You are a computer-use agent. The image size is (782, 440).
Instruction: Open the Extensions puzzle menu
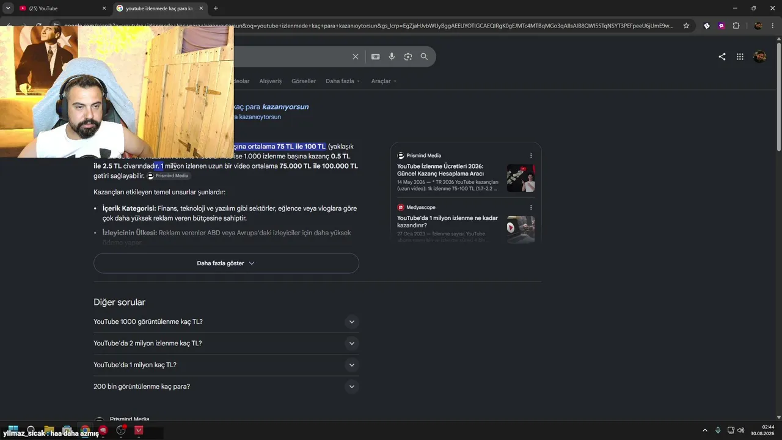[736, 26]
